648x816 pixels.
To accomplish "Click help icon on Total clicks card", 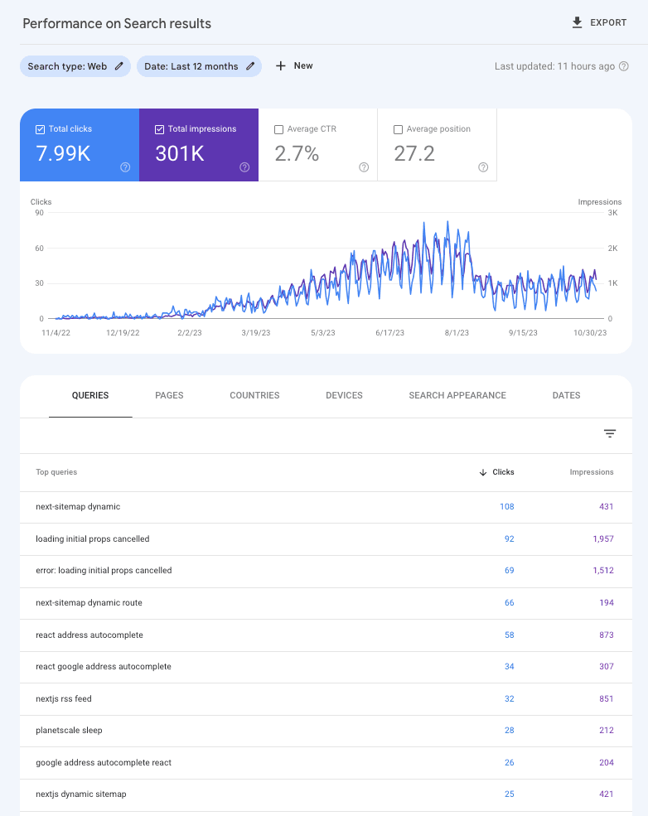I will pos(125,167).
